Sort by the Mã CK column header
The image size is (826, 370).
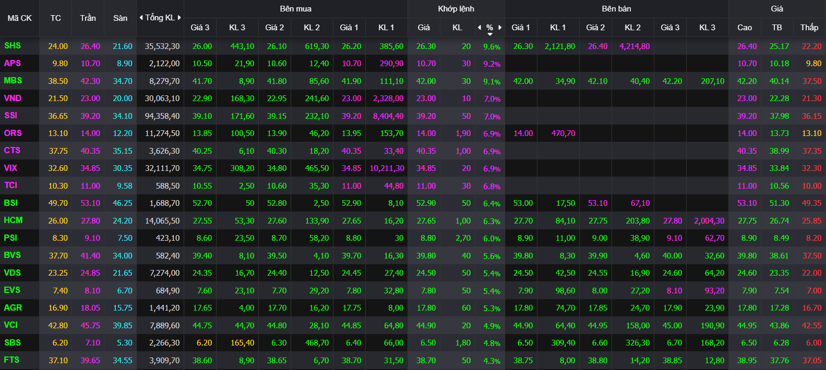(20, 18)
